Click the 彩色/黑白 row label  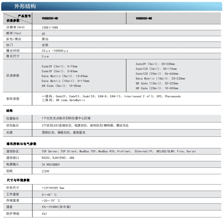point(14,39)
